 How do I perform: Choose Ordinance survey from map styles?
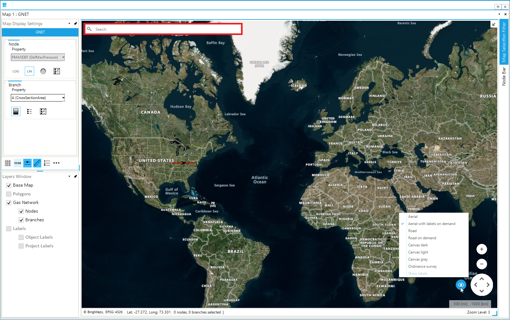pyautogui.click(x=422, y=266)
